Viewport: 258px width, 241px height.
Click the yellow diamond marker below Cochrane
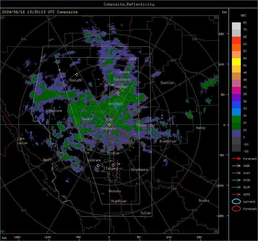tap(98, 165)
